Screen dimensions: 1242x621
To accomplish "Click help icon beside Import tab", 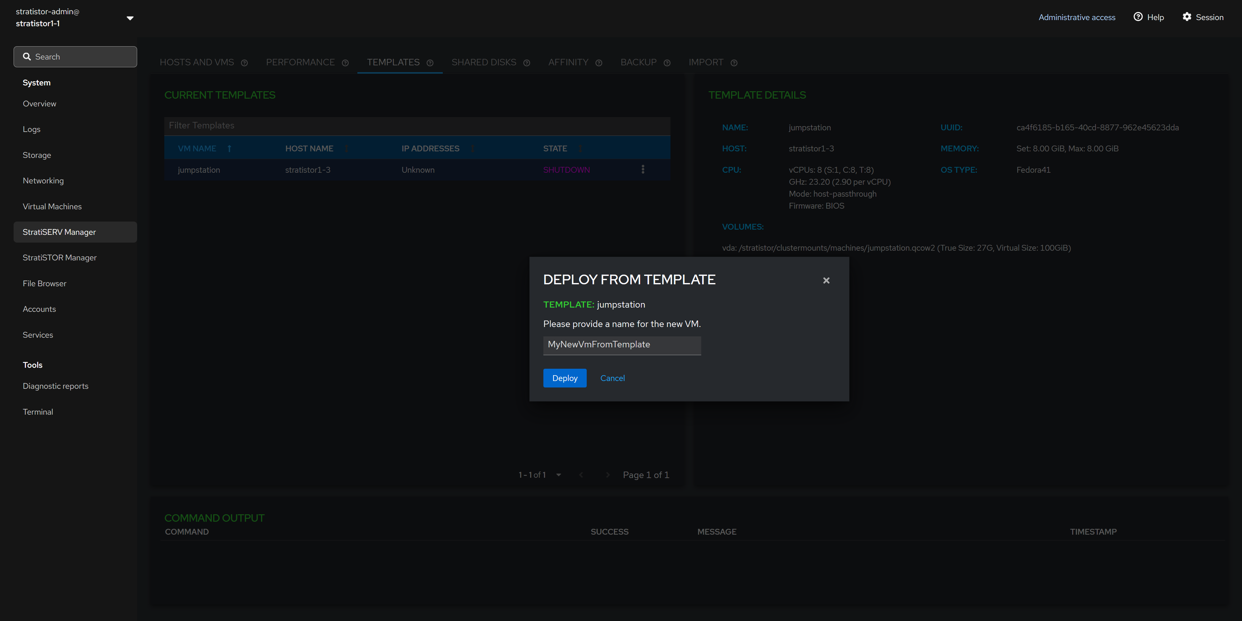I will click(734, 63).
